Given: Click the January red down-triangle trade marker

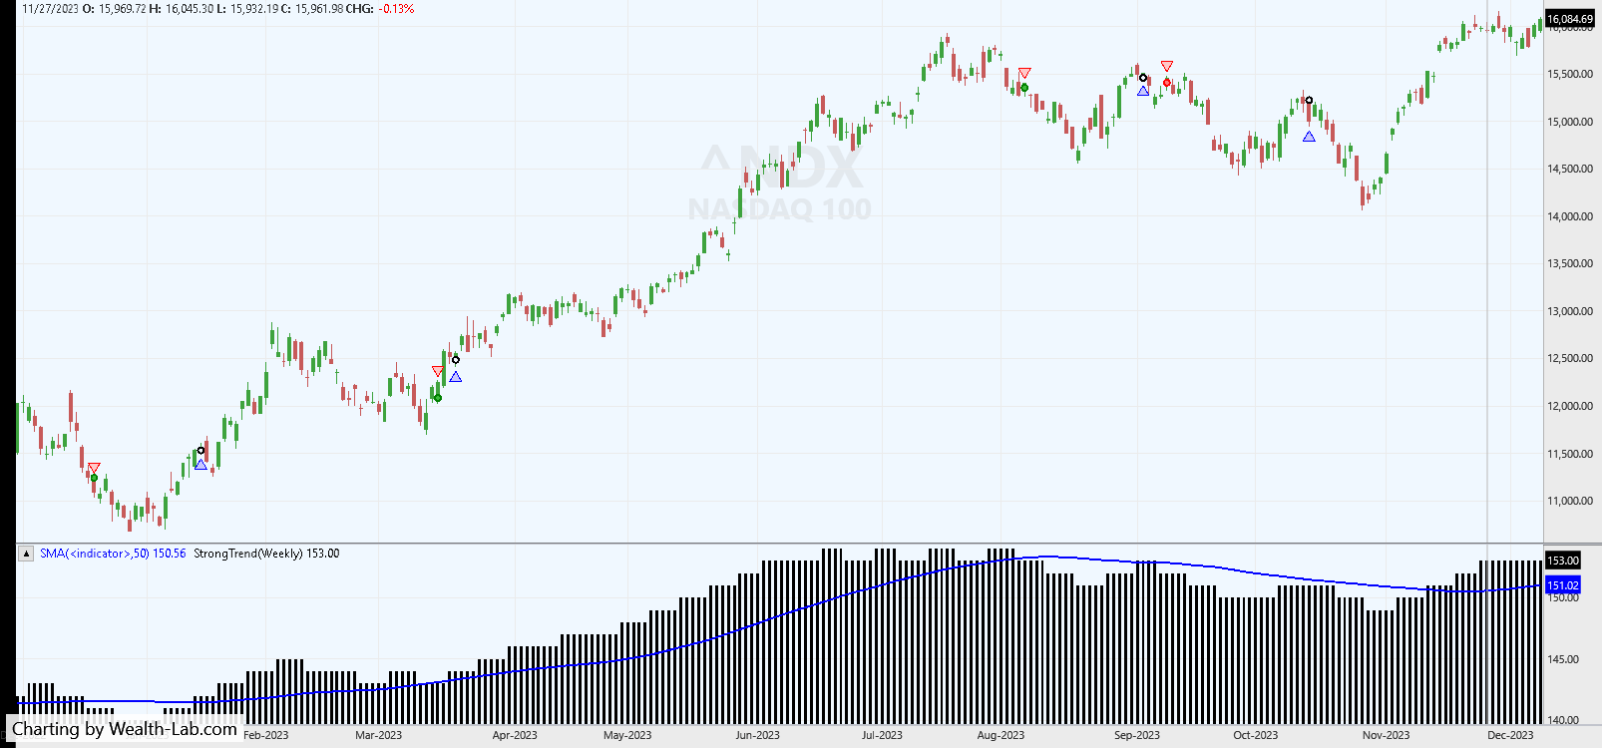Looking at the screenshot, I should [94, 468].
